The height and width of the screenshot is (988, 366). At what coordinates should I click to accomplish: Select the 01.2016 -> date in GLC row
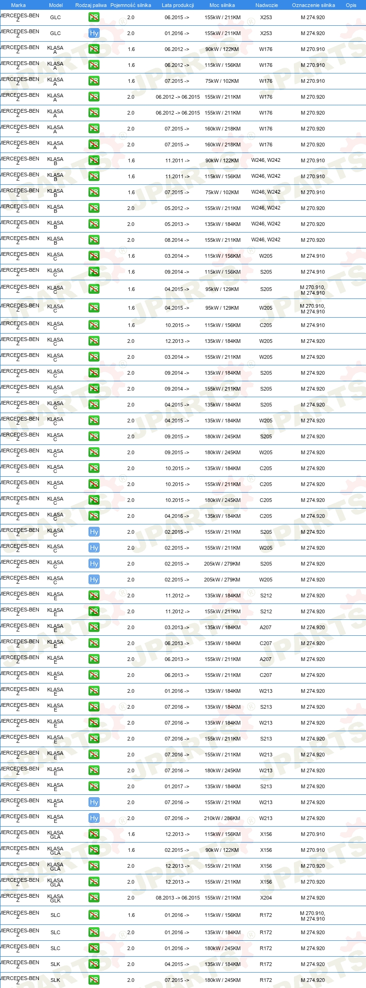click(177, 33)
